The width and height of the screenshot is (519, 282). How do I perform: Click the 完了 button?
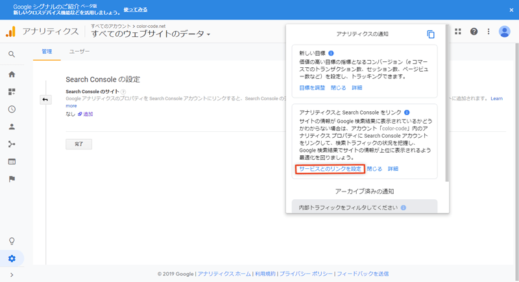click(78, 144)
